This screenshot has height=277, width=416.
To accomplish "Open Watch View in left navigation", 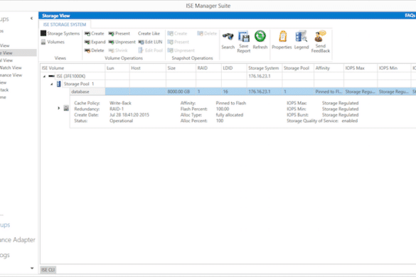I will [x=11, y=67].
